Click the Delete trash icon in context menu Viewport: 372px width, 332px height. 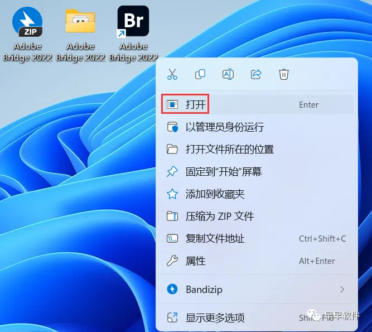(x=284, y=74)
